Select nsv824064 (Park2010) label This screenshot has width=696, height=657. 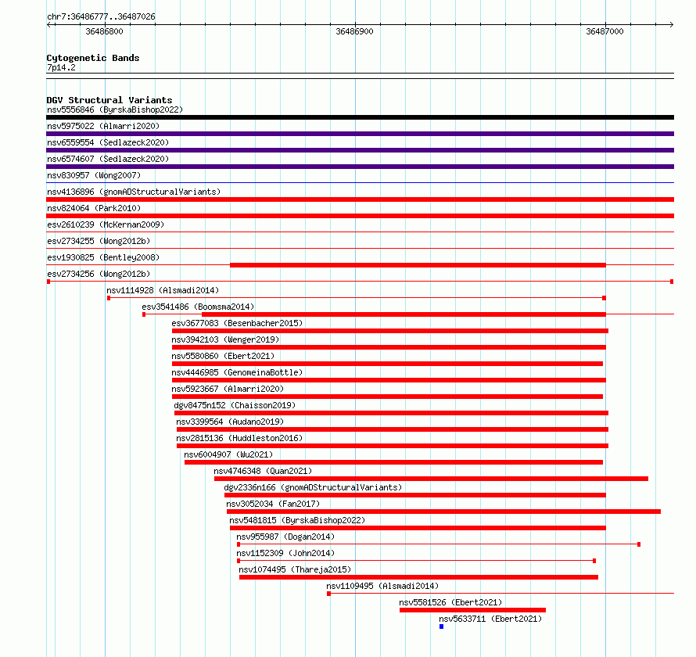pyautogui.click(x=94, y=208)
